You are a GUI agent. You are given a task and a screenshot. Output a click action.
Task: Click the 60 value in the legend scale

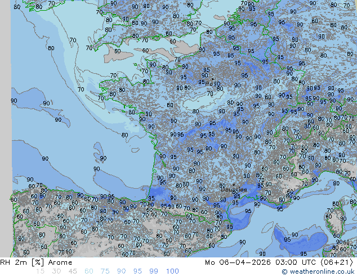[89, 271]
